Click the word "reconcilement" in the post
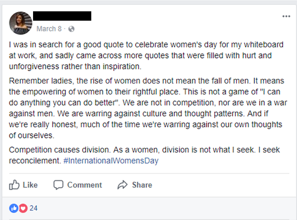Viewport: 297px width, 220px height. pos(35,161)
